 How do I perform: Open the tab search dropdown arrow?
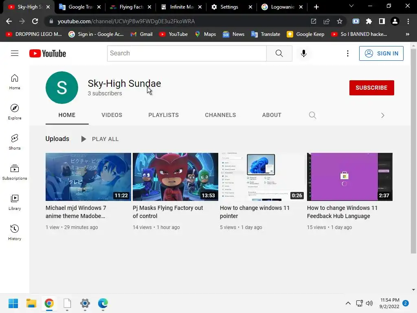point(351,6)
